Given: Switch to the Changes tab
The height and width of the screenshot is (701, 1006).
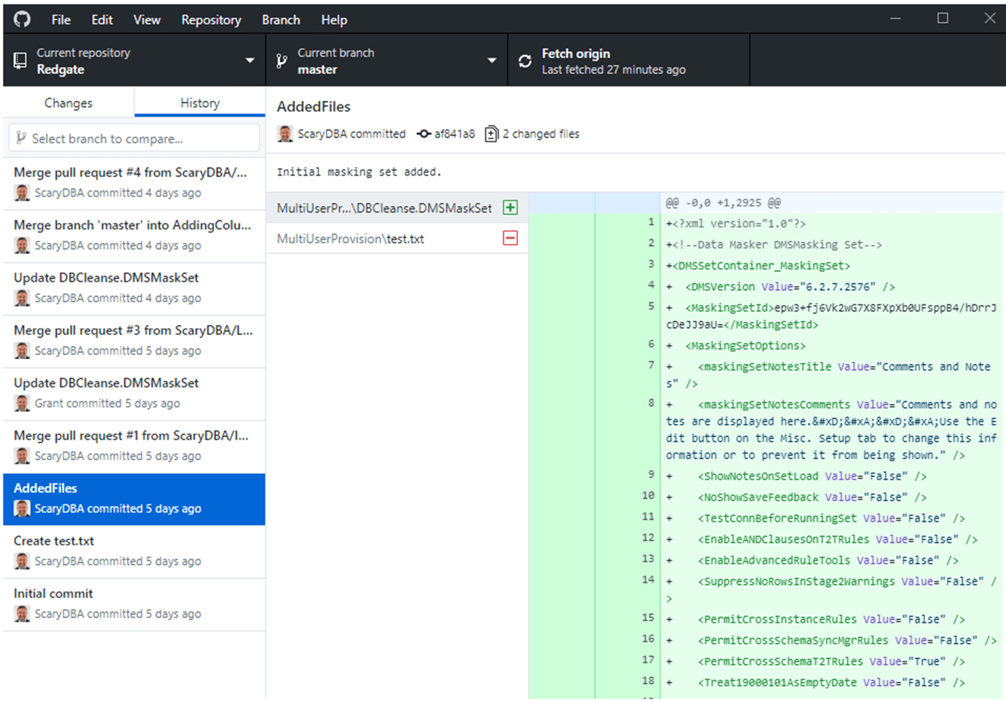Looking at the screenshot, I should pos(68,103).
